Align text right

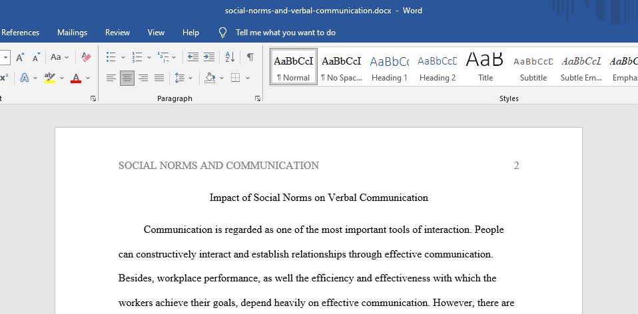[143, 78]
